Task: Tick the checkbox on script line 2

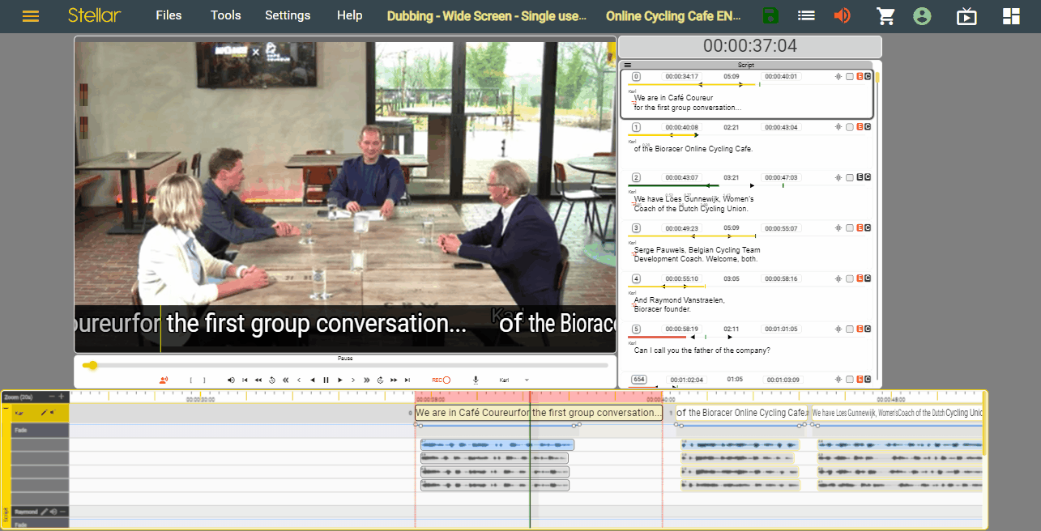Action: 849,177
